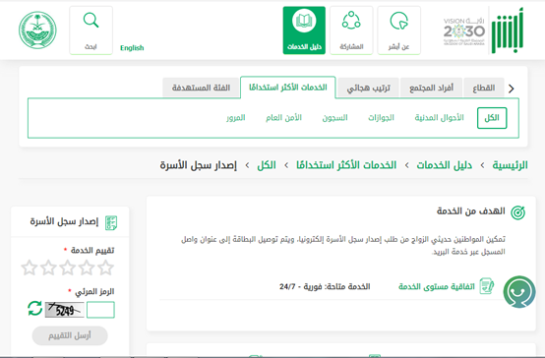The width and height of the screenshot is (545, 358).
Task: Rate the service one star
Action: pyautogui.click(x=105, y=268)
